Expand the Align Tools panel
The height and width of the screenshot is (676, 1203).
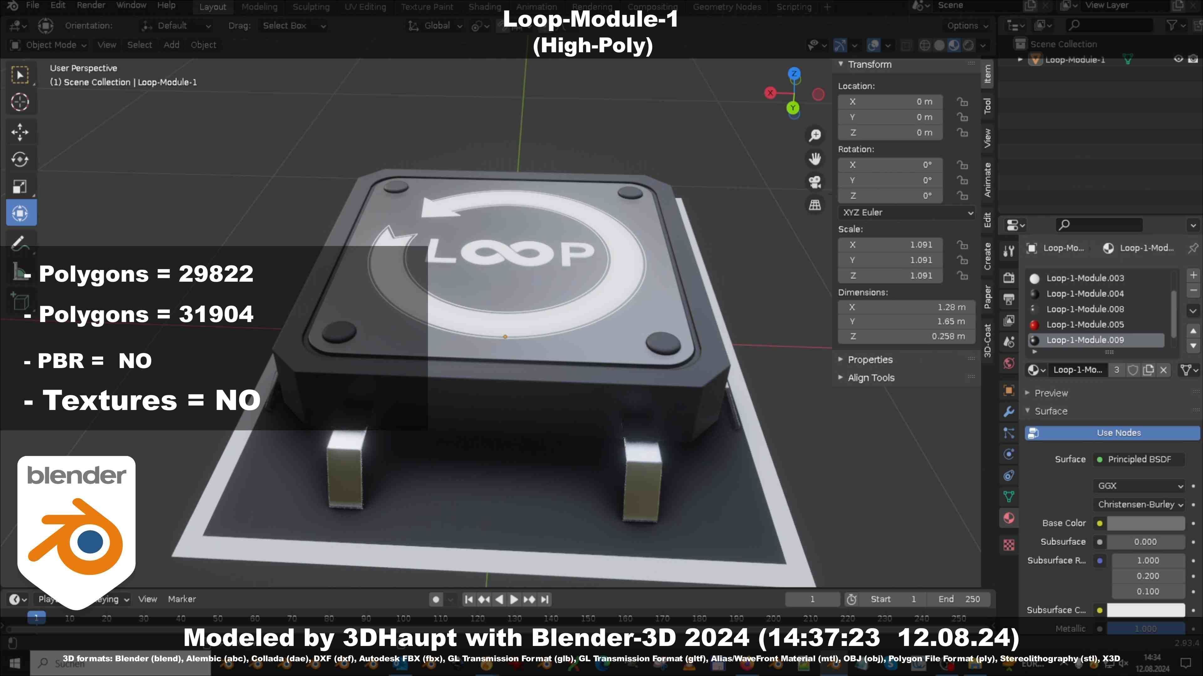pyautogui.click(x=871, y=378)
